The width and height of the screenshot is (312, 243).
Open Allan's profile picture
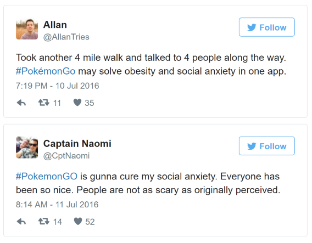click(x=27, y=29)
